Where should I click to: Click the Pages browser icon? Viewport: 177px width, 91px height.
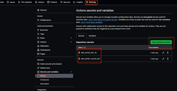click(38, 54)
